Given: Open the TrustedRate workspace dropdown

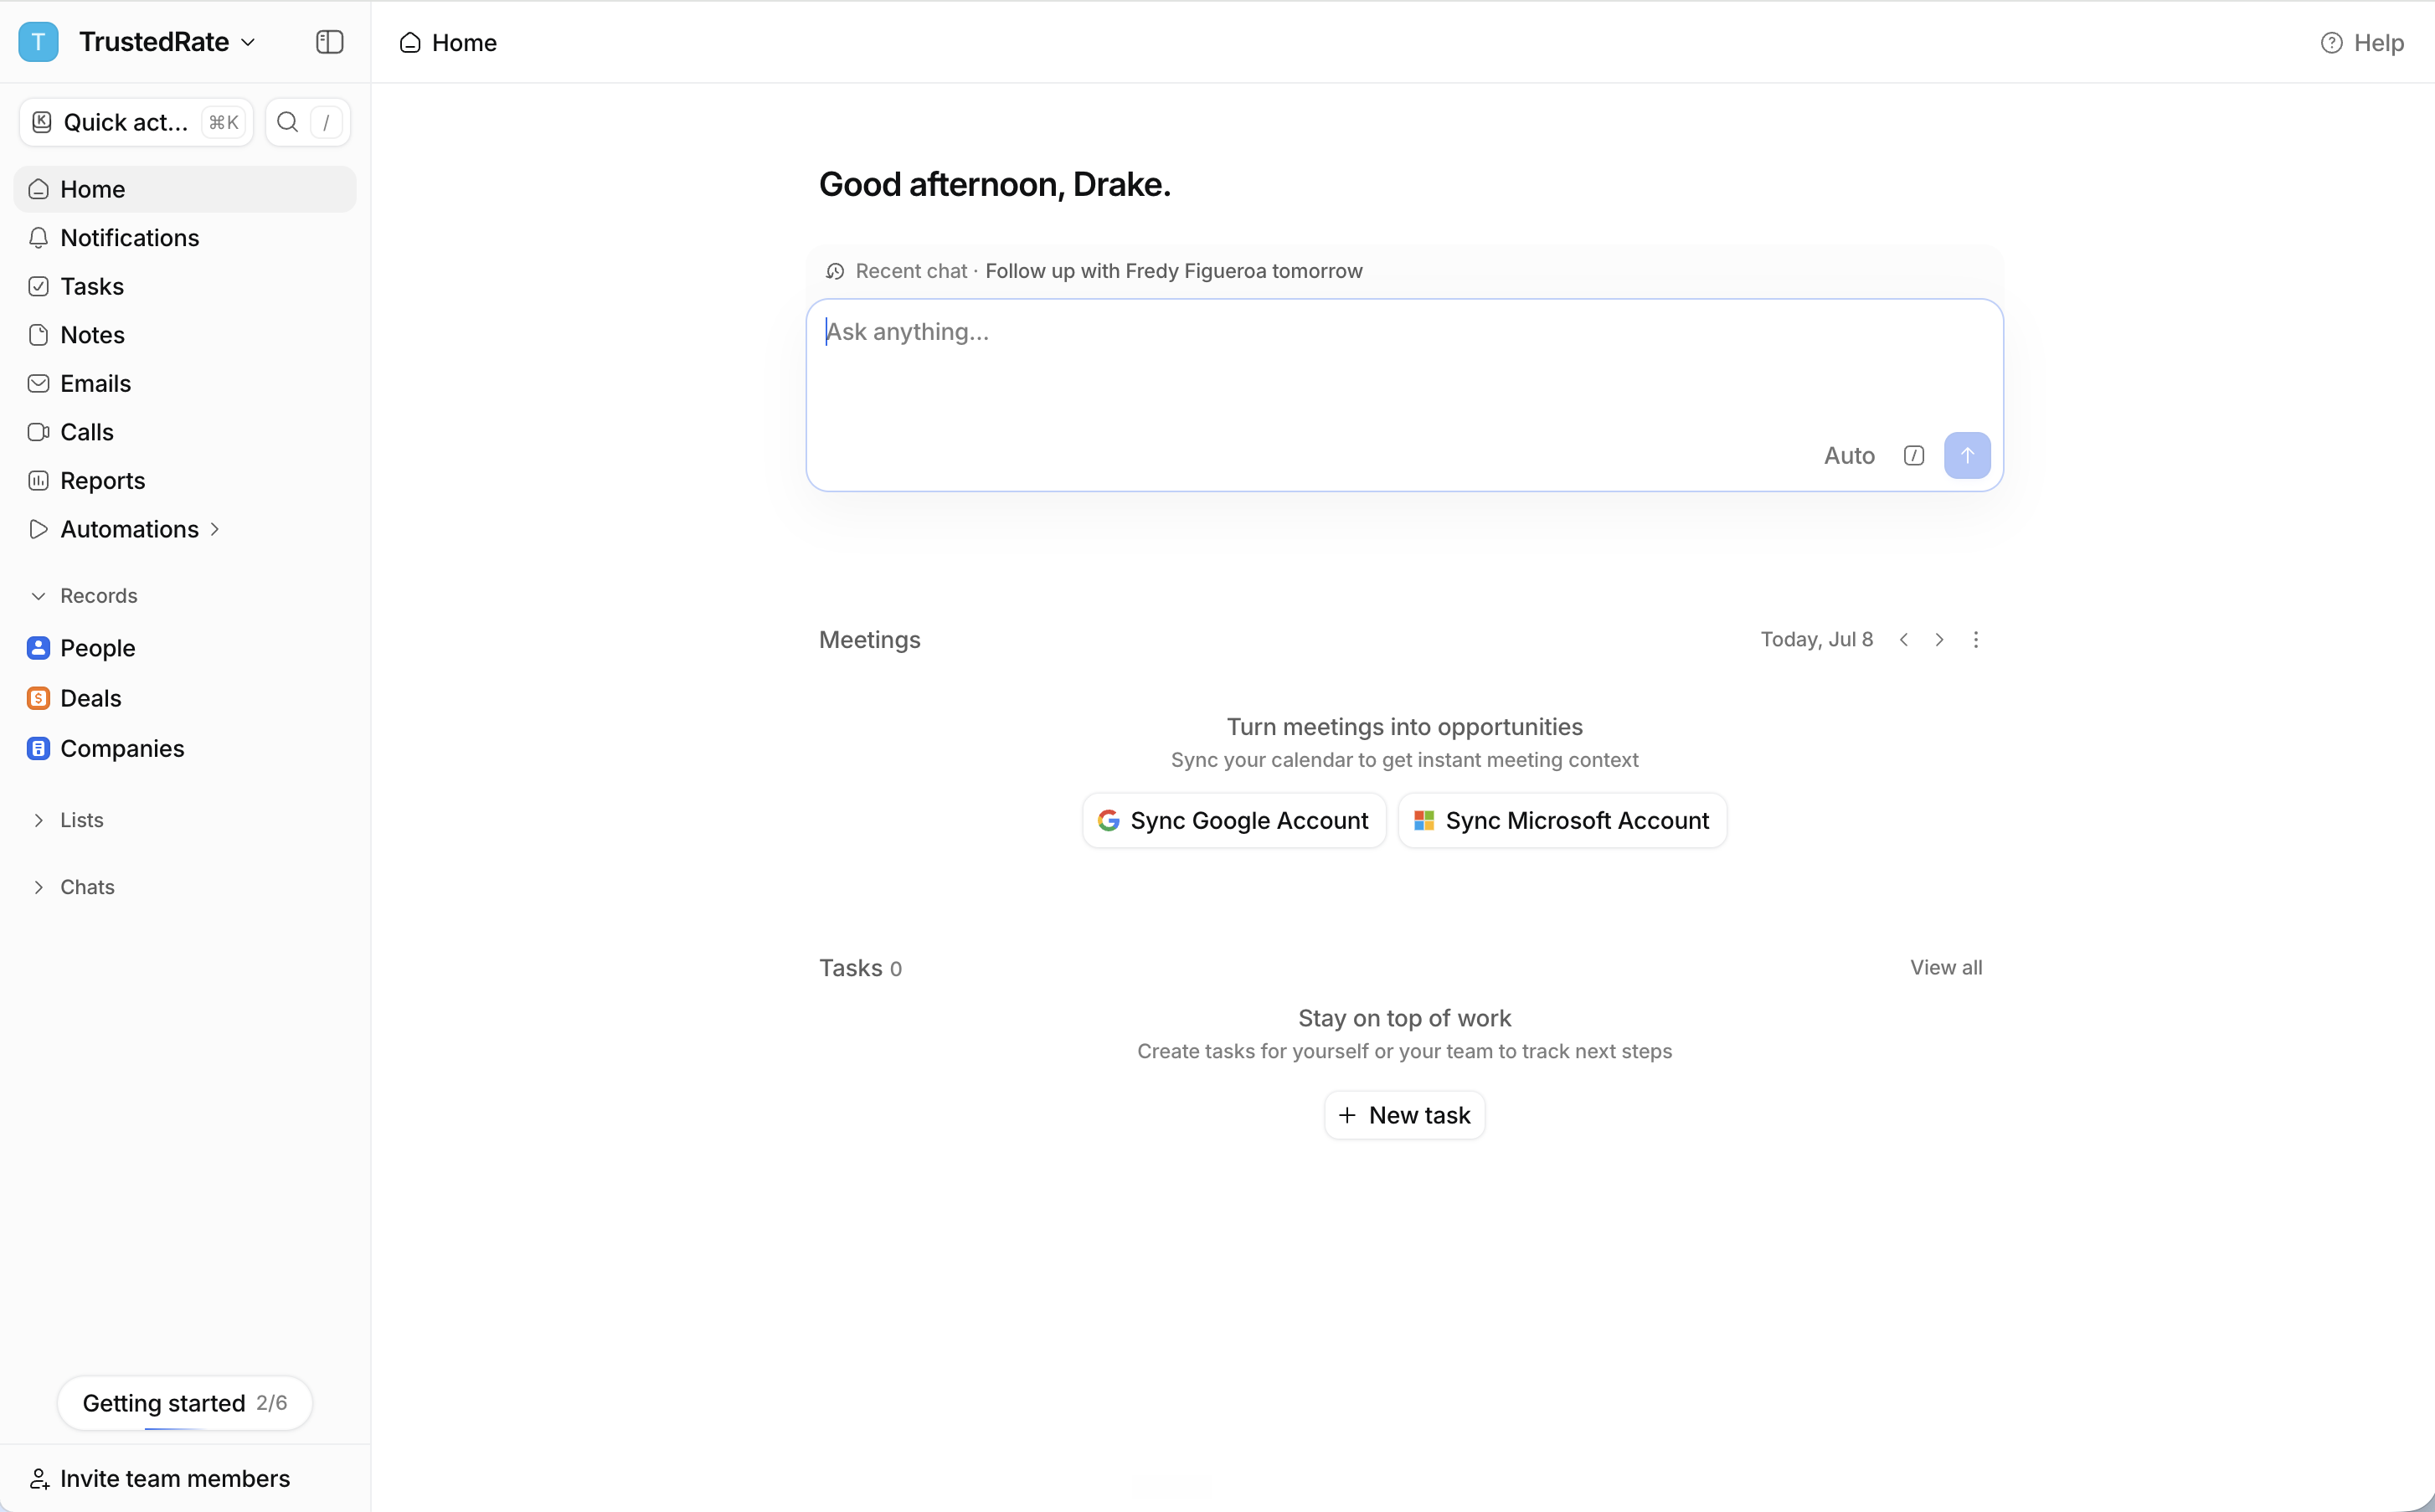Looking at the screenshot, I should click(166, 42).
